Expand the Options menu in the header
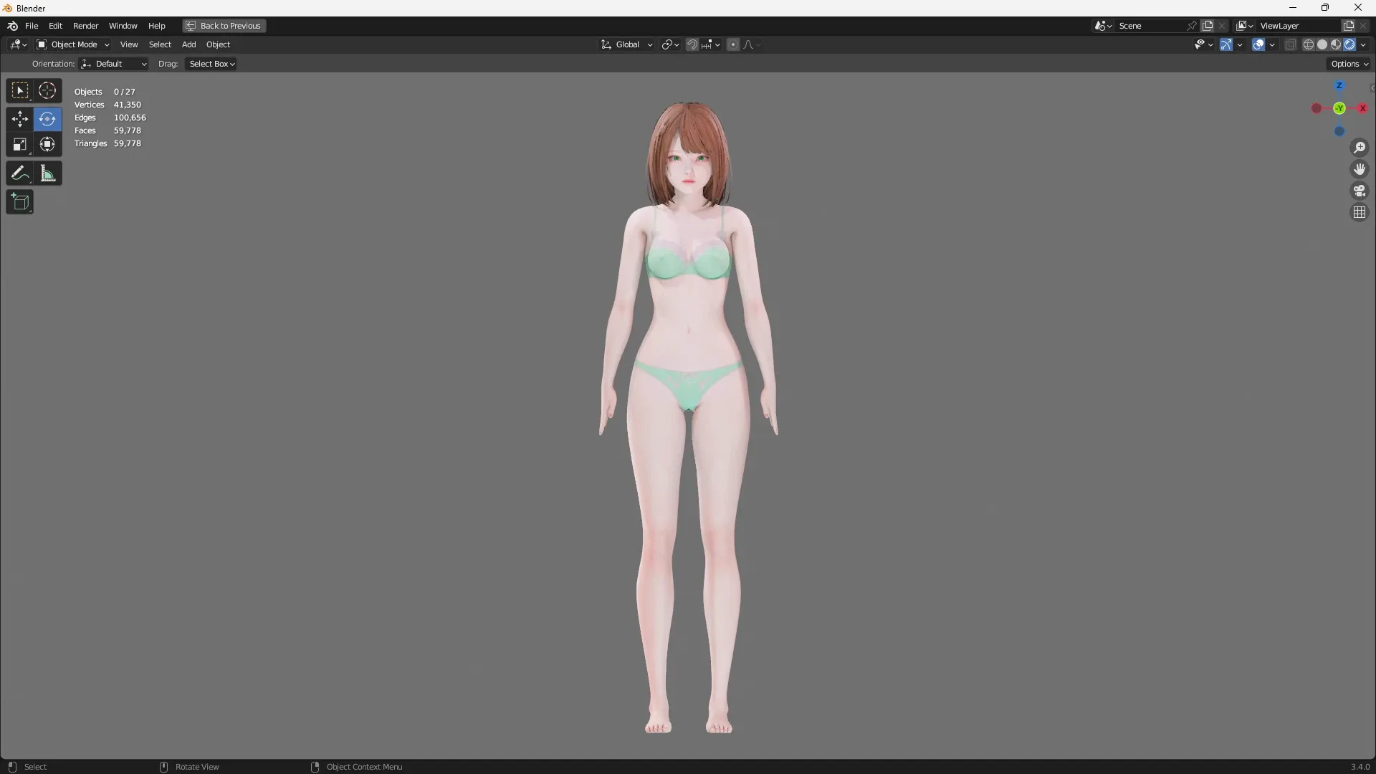1376x774 pixels. [1349, 63]
